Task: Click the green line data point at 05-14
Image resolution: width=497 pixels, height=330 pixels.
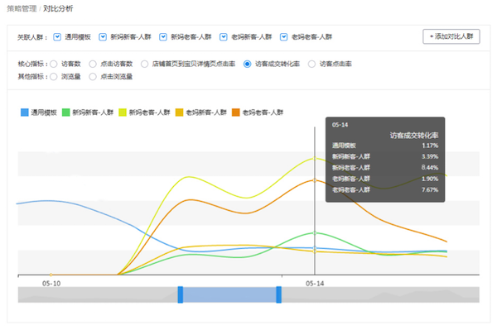Action: click(315, 233)
